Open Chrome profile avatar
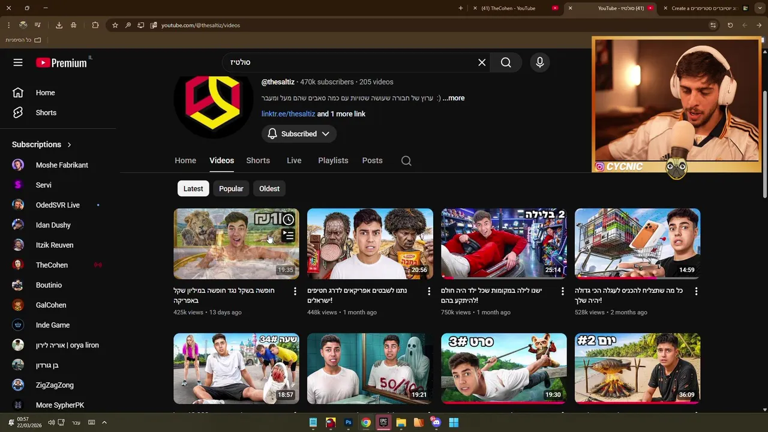Viewport: 768px width, 432px height. [23, 25]
